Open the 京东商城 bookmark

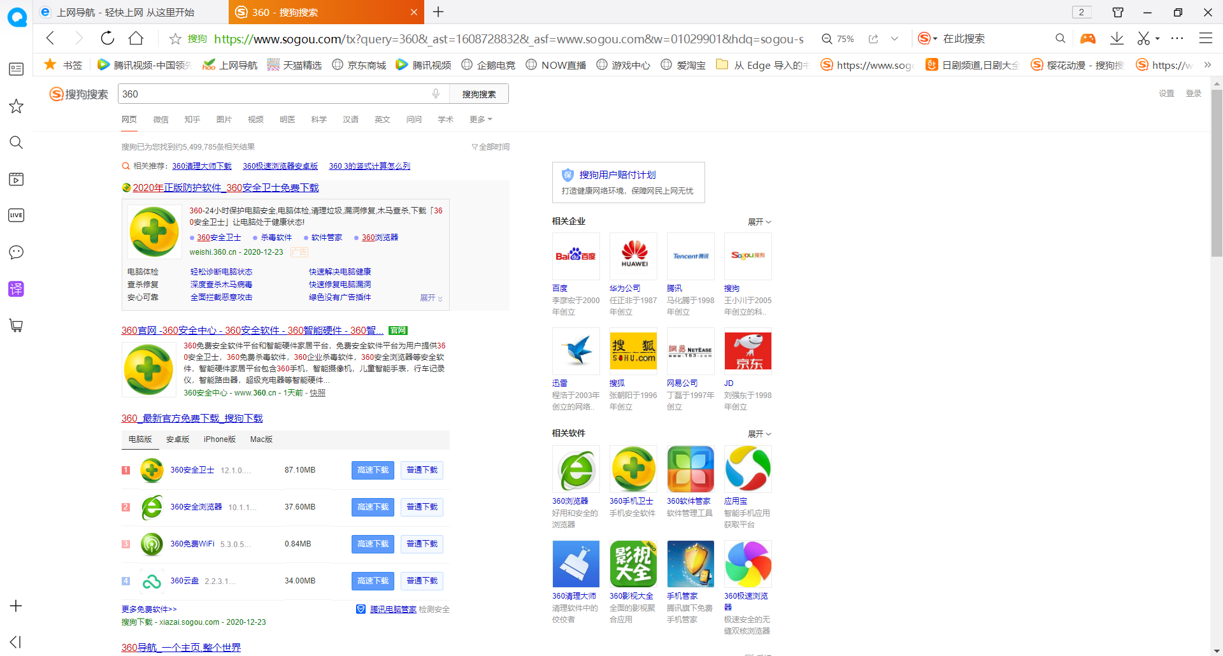pyautogui.click(x=359, y=65)
